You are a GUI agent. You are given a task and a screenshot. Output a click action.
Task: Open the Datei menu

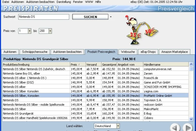(x=6, y=2)
